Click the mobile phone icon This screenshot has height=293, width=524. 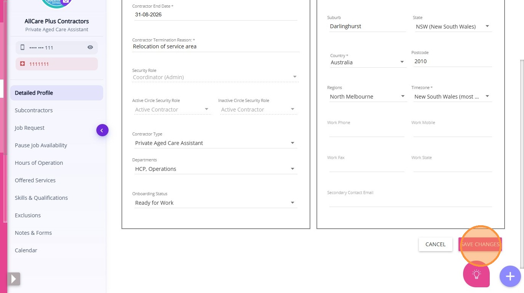[x=22, y=48]
